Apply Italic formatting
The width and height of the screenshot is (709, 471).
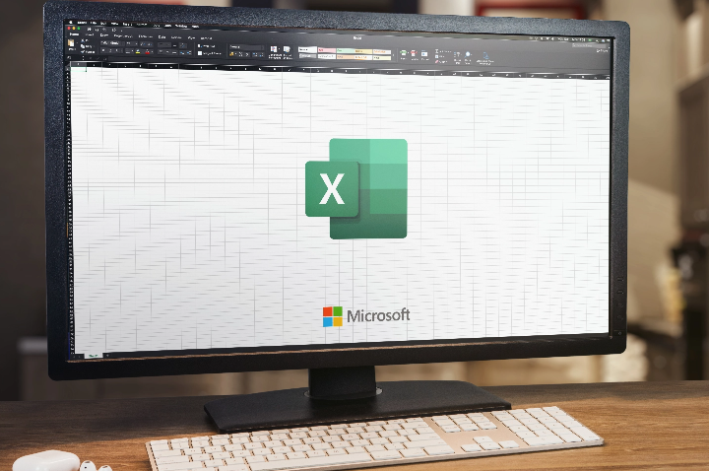[x=110, y=50]
